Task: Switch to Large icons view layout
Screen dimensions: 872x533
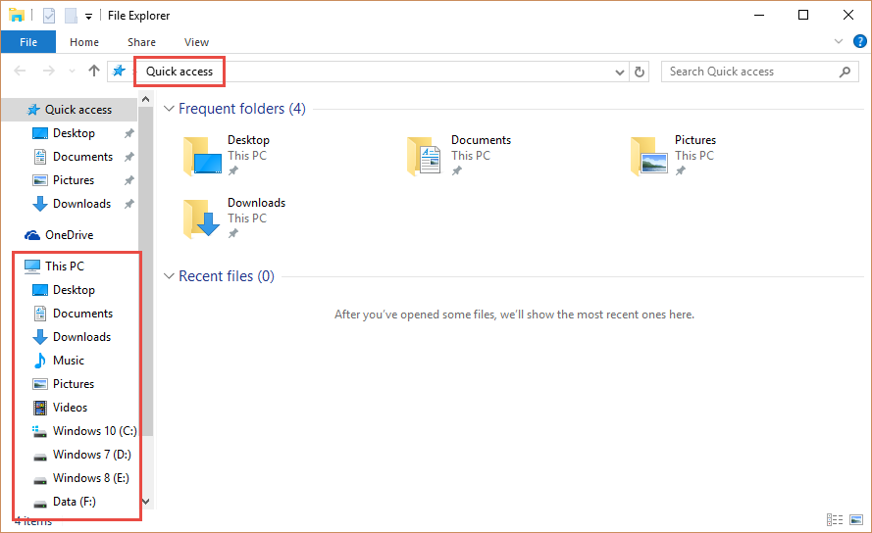Action: point(856,519)
